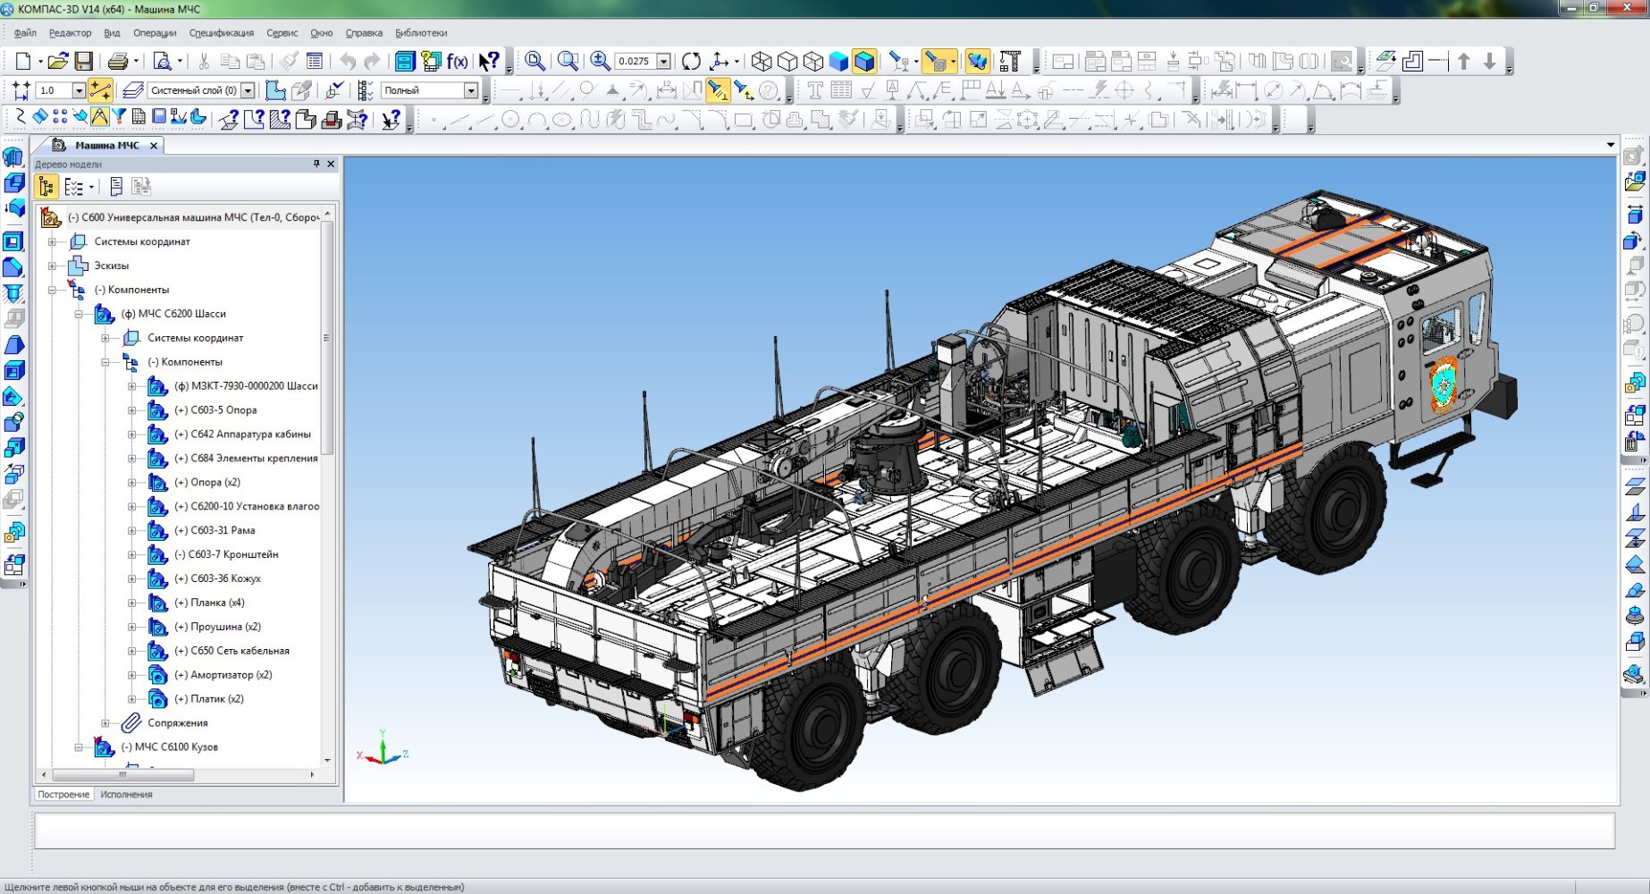Pin the Дерево модели panel
The image size is (1650, 894).
(x=316, y=164)
